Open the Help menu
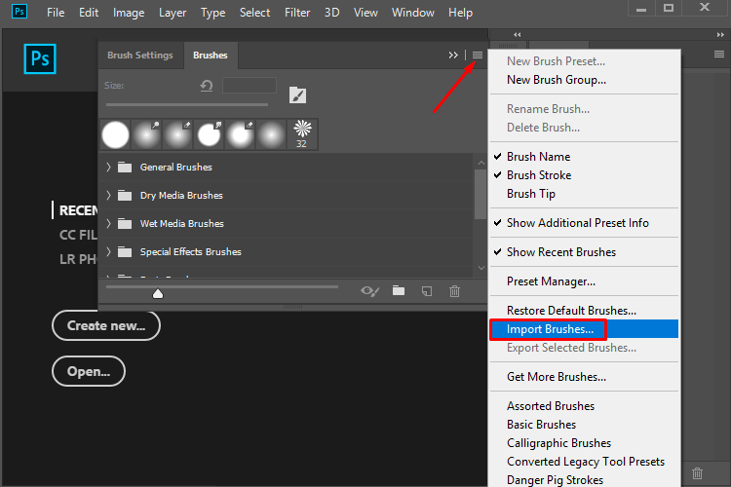The height and width of the screenshot is (487, 731). pyautogui.click(x=460, y=13)
